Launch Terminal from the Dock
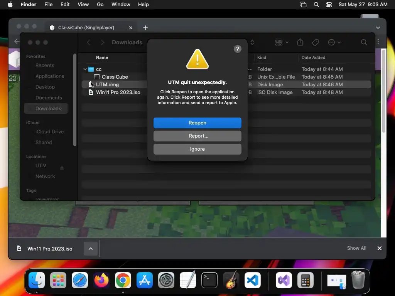The height and width of the screenshot is (296, 395). click(x=209, y=280)
